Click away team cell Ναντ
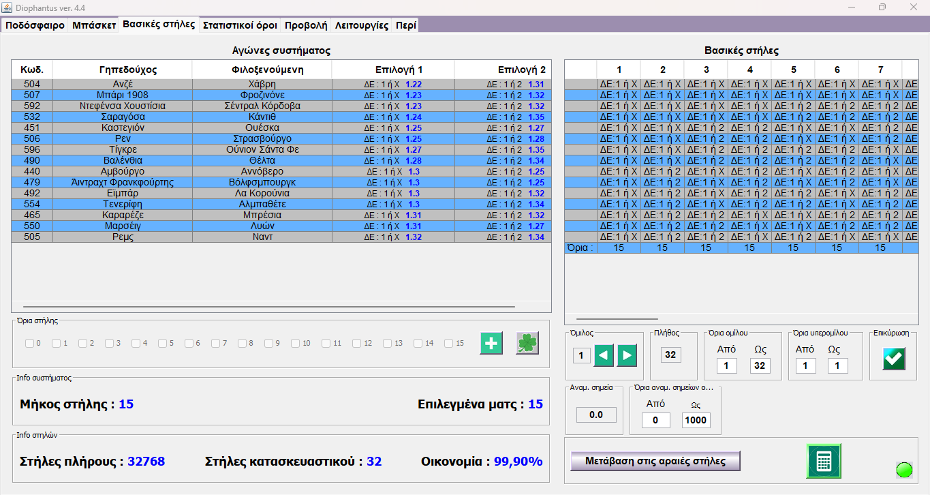Screen dimensions: 930x495 [x=262, y=237]
